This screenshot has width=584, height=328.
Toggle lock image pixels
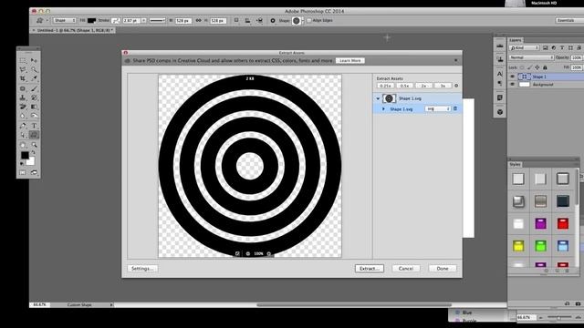(529, 67)
